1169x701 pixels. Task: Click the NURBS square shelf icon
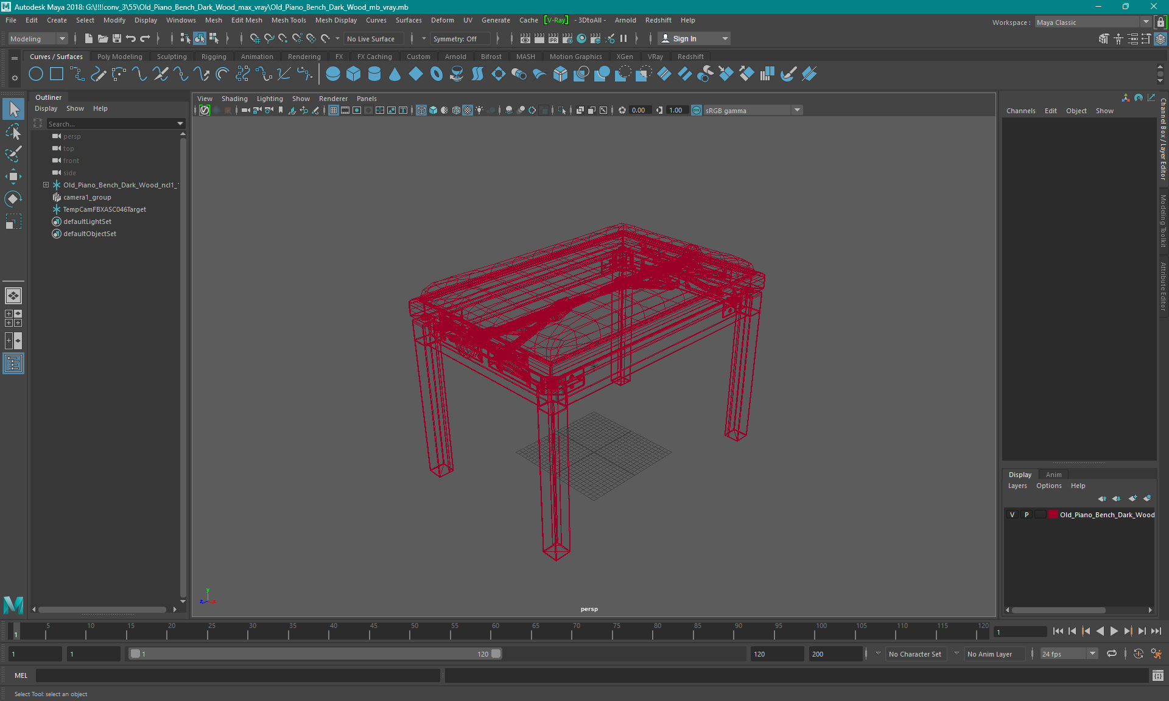pyautogui.click(x=57, y=74)
